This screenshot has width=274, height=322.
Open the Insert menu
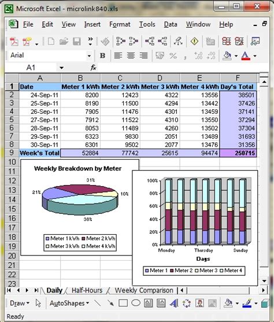coord(92,24)
